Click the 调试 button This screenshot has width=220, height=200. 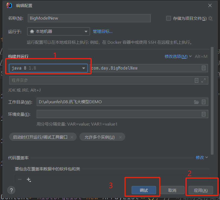(144, 190)
